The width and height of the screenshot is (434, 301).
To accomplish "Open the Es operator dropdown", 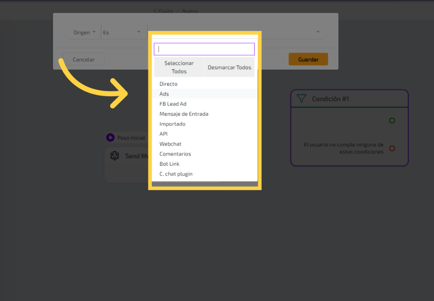I will (122, 33).
